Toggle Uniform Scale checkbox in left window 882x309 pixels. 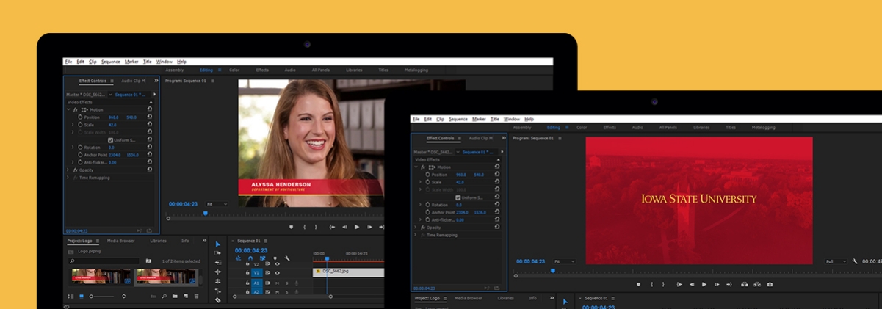[x=110, y=139]
